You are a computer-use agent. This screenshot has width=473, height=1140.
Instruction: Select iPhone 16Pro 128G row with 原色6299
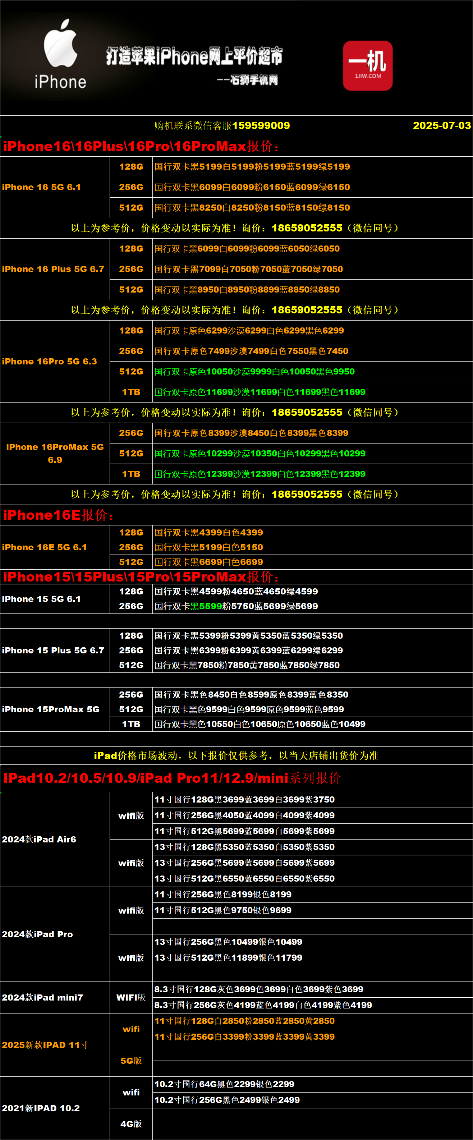(312, 331)
